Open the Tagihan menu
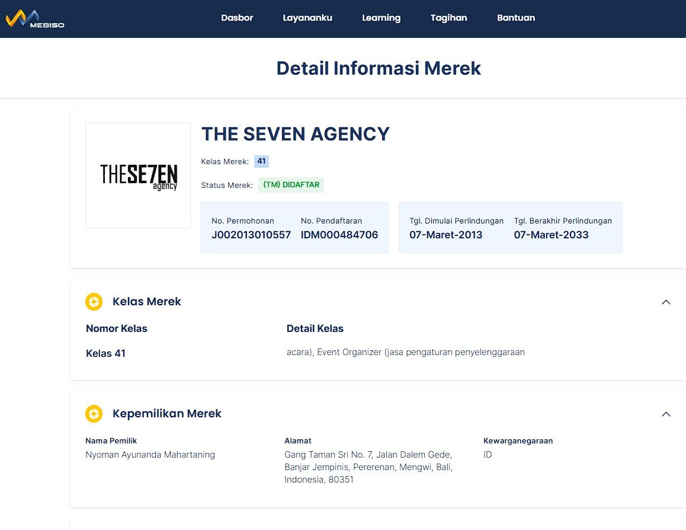 coord(448,18)
